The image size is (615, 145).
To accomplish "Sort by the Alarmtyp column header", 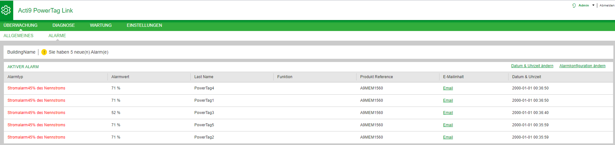I will (x=15, y=77).
